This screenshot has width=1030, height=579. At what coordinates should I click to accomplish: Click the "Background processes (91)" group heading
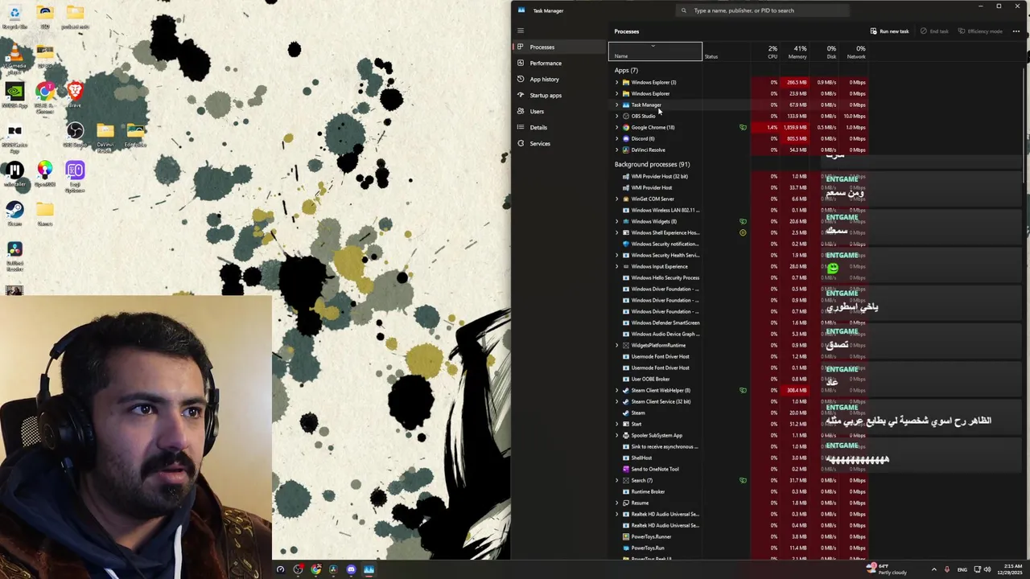click(652, 164)
